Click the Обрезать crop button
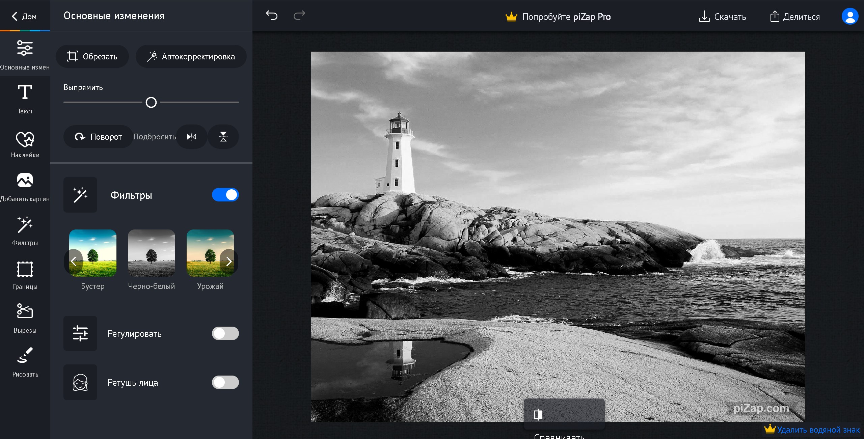The height and width of the screenshot is (439, 864). 92,56
